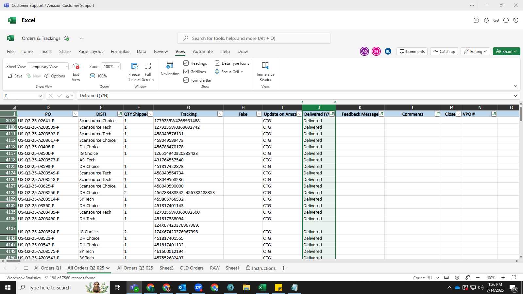Collapse the ribbon with chevron

[515, 86]
